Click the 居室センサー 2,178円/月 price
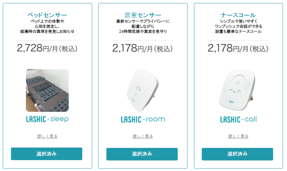287x171 pixels. click(143, 48)
